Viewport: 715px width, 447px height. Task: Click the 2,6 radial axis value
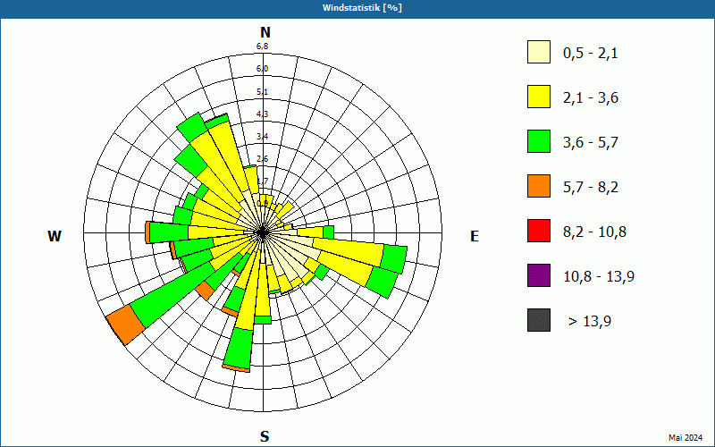point(262,159)
